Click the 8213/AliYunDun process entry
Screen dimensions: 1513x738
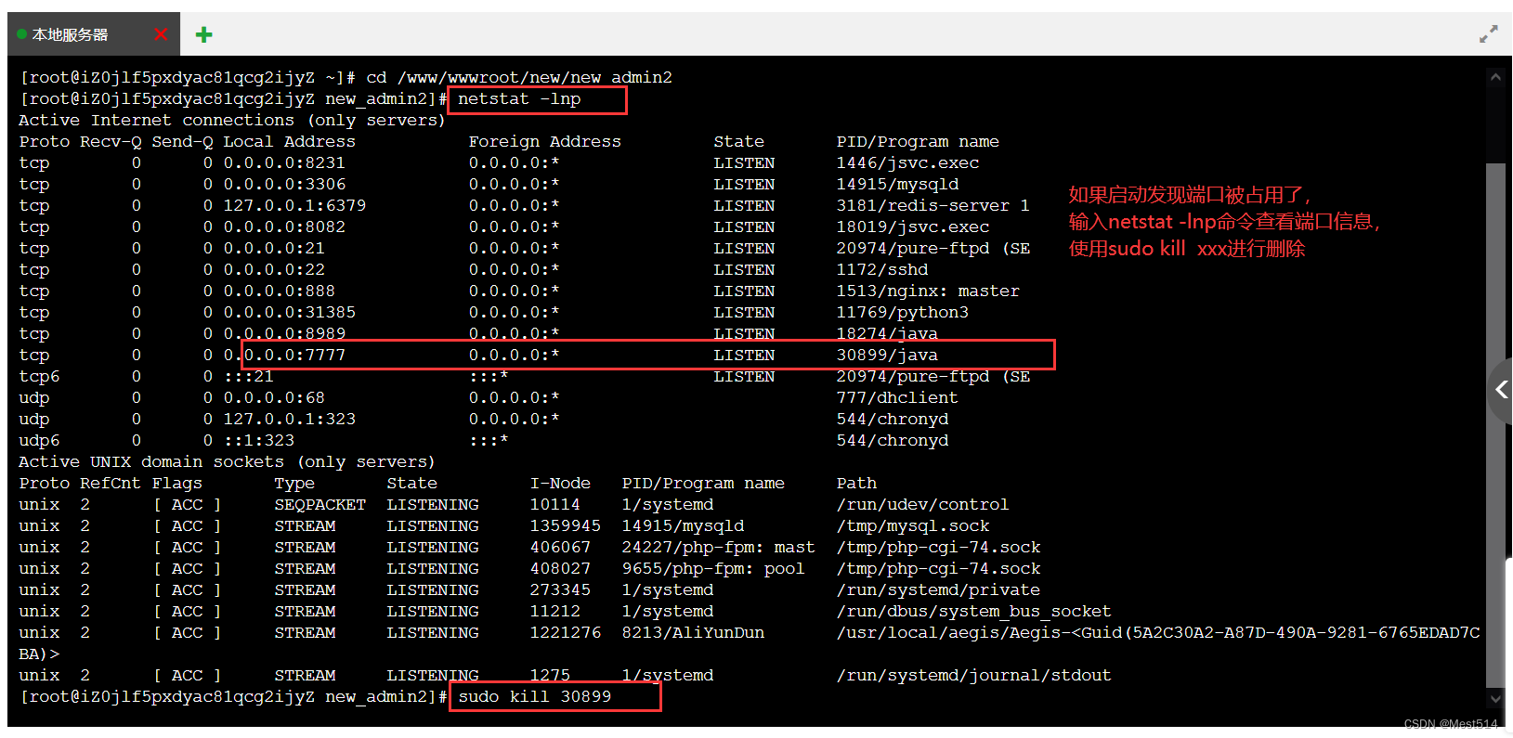click(x=693, y=633)
